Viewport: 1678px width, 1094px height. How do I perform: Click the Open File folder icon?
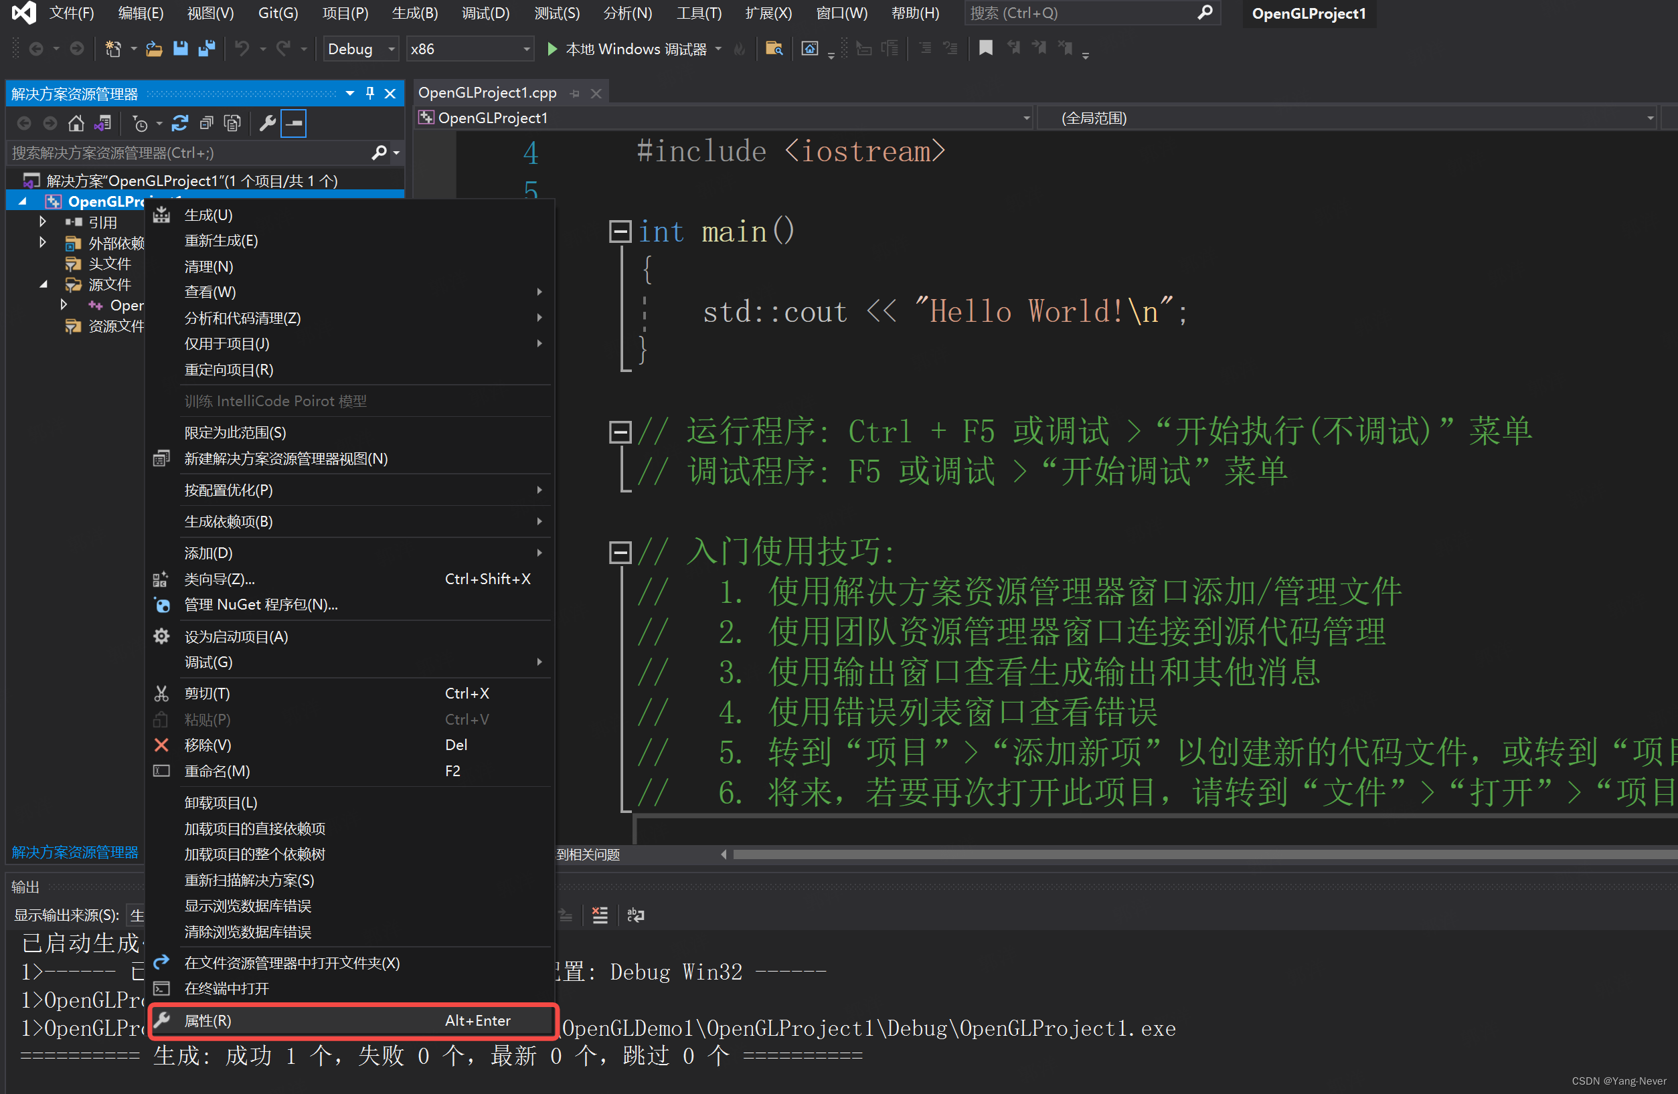click(x=154, y=49)
